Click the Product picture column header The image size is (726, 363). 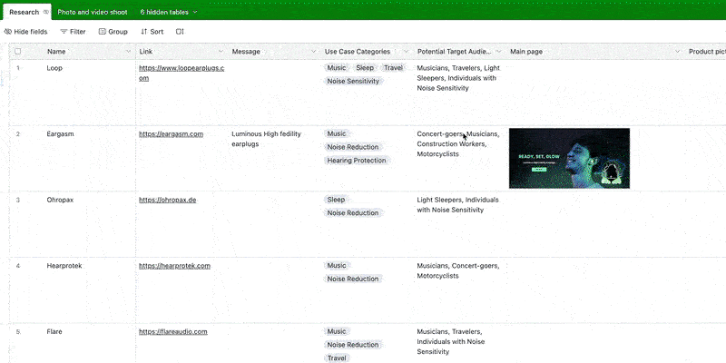[x=705, y=52]
